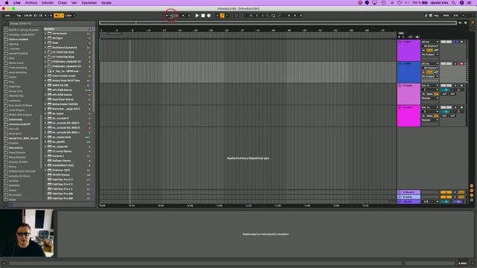Select the purple 1 MIDI track header
This screenshot has height=268, width=477.
tap(409, 51)
